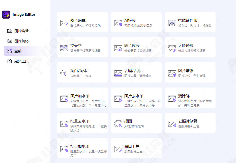Click the text '图片去雾、消除噪点'
236x163 pixels.
point(138,76)
